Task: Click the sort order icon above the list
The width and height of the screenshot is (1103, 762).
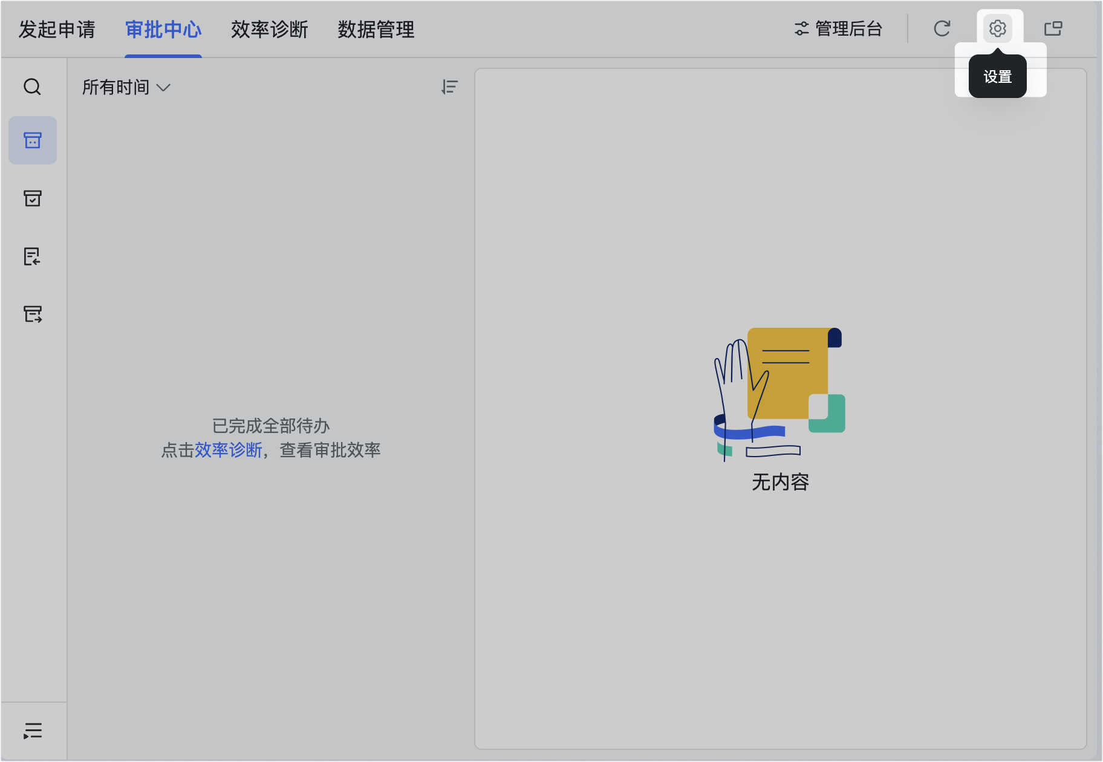Action: pos(449,87)
